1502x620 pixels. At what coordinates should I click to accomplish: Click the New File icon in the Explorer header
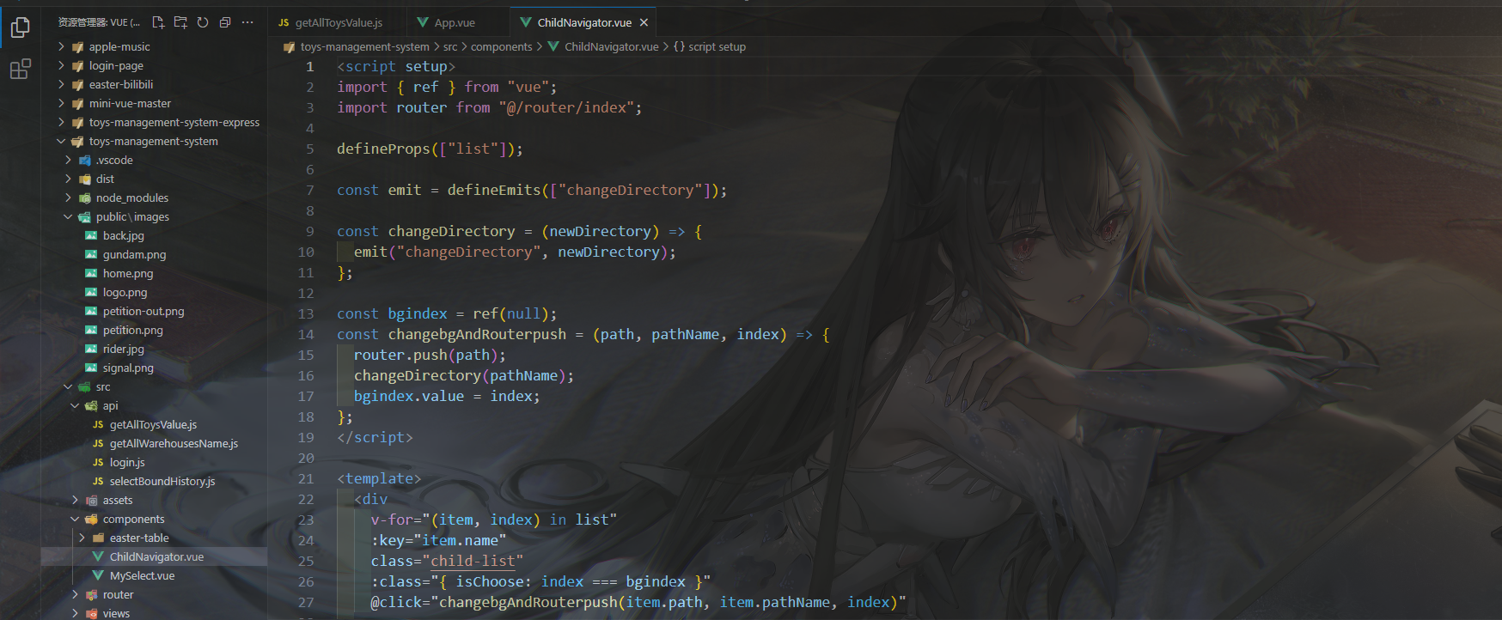(x=158, y=22)
